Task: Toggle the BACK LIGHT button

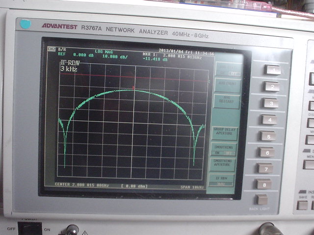Action: 262,199
